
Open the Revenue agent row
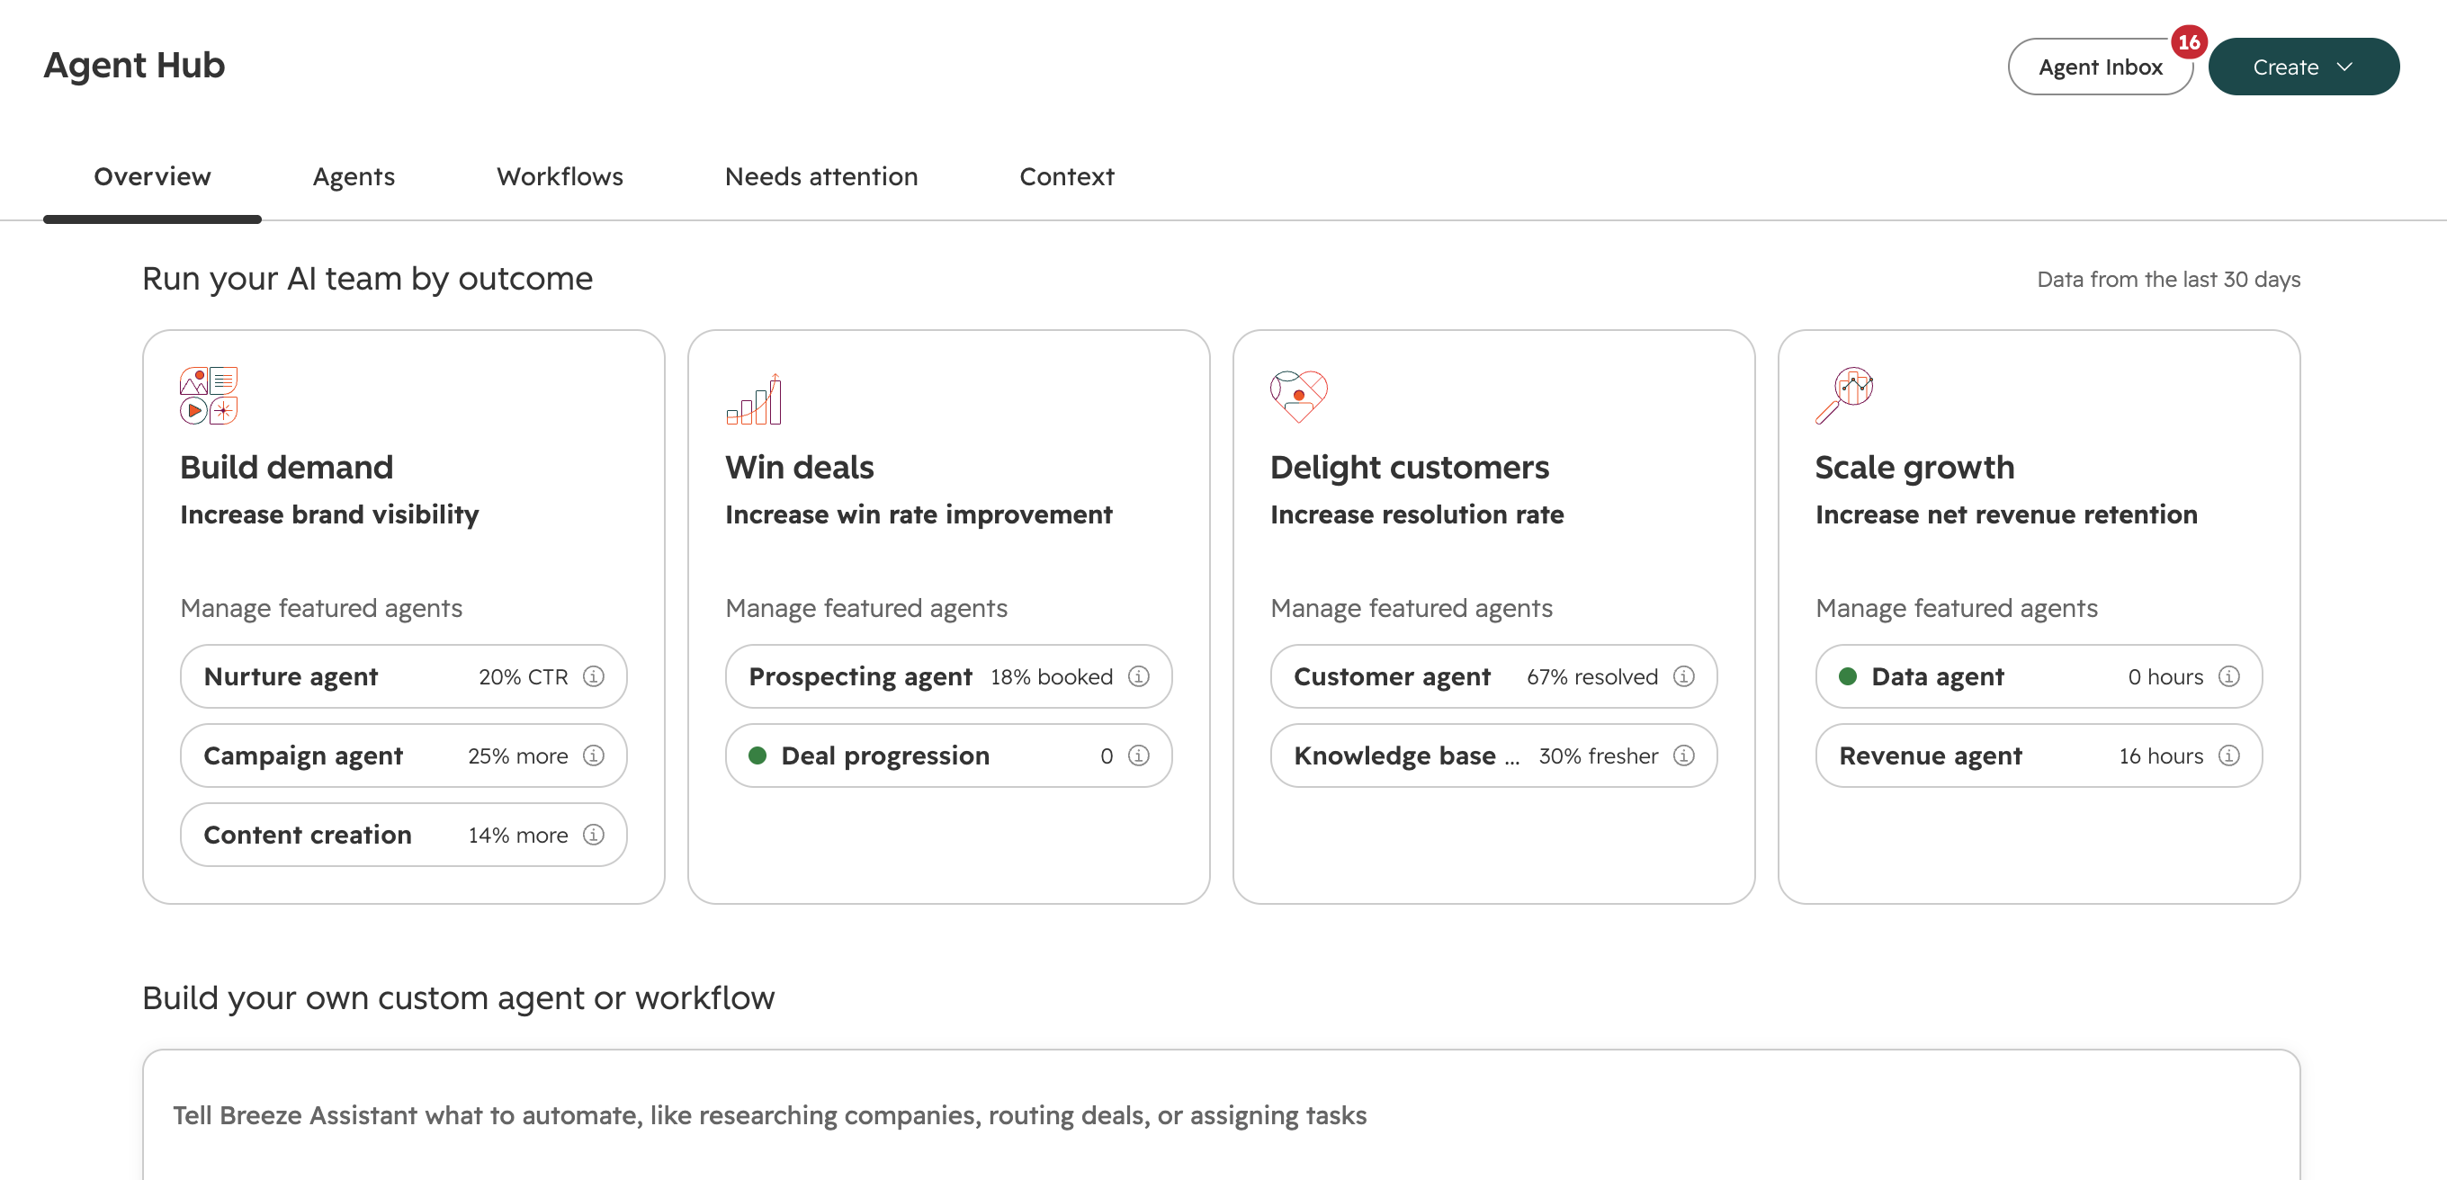2039,755
